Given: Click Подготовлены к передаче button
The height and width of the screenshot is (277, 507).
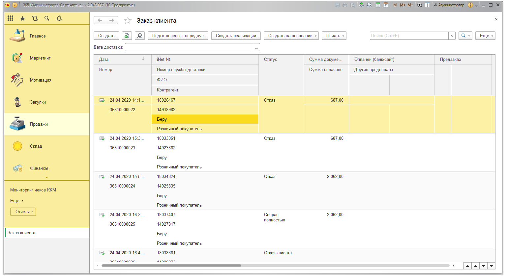Looking at the screenshot, I should click(x=178, y=36).
